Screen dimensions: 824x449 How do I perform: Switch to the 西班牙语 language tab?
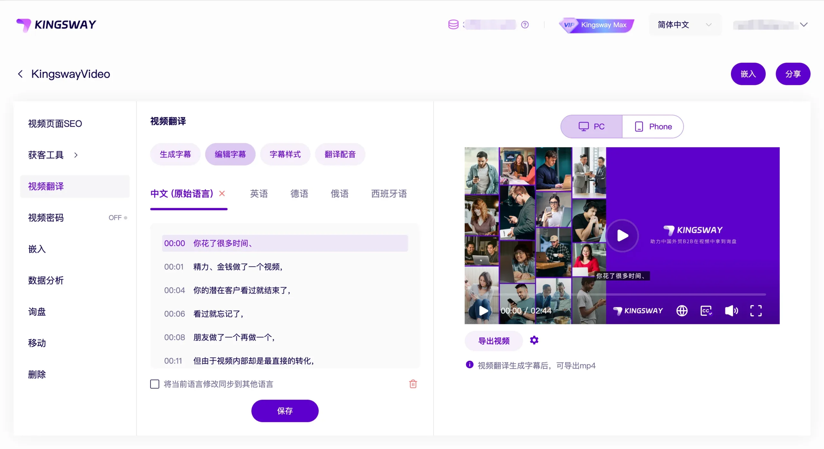[389, 193]
